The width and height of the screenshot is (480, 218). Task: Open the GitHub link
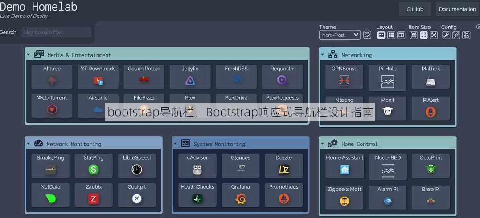(415, 9)
